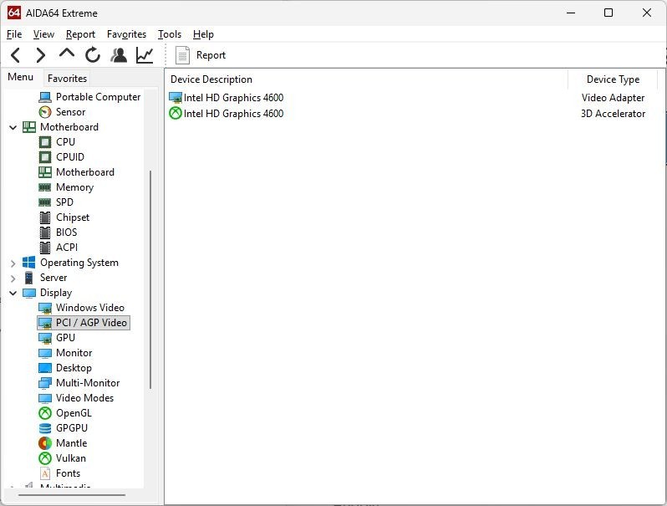This screenshot has height=506, width=667.
Task: Click the tree panel horizontal scrollbar thumb
Action: click(x=72, y=495)
